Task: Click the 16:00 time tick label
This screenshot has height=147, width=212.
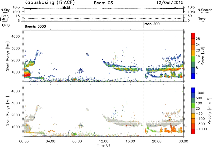Action: (x=130, y=141)
